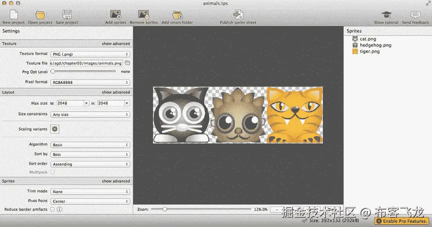Open the Sort order Ascending dropdown
The height and width of the screenshot is (227, 432).
(x=90, y=164)
